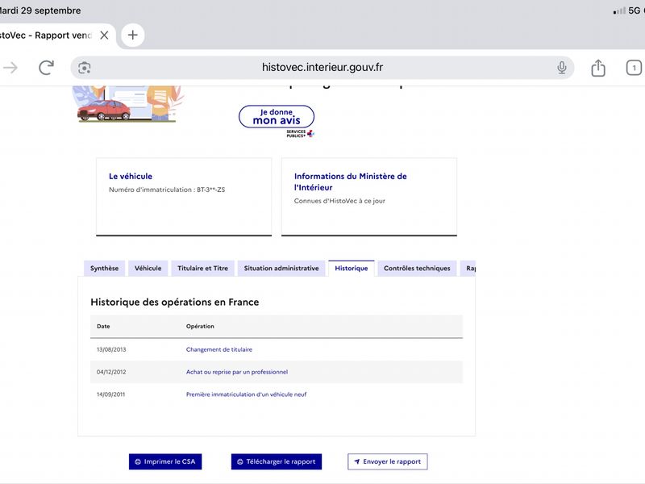
Task: Select the Titulaire et Titre tab
Action: point(202,269)
